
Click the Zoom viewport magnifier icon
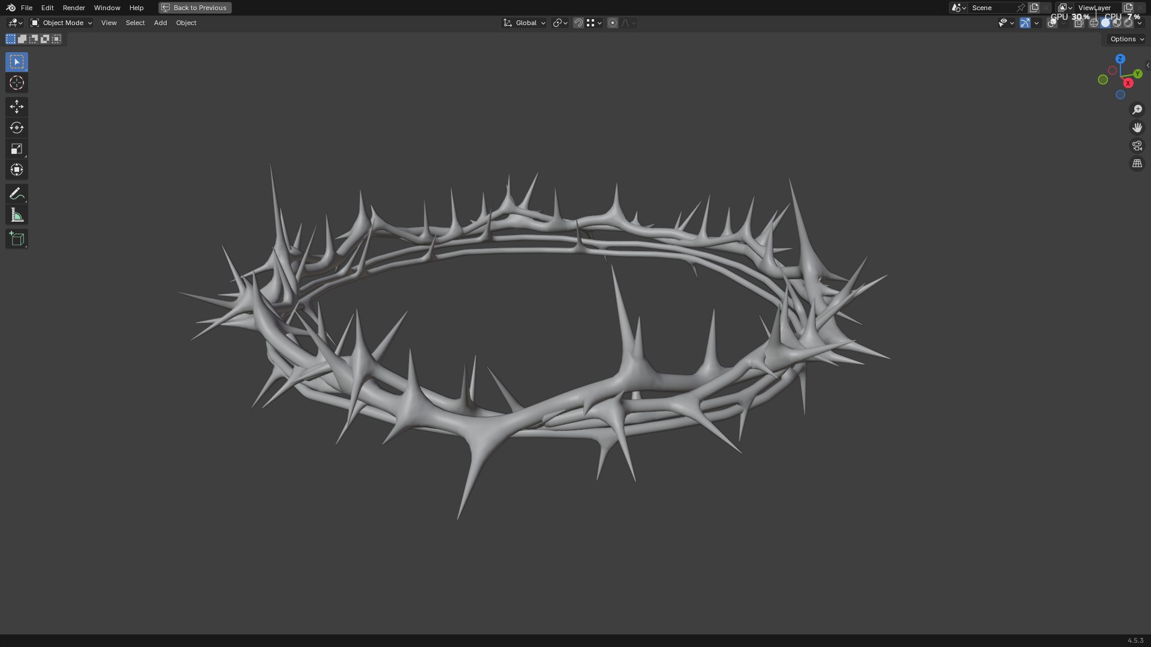[1137, 110]
